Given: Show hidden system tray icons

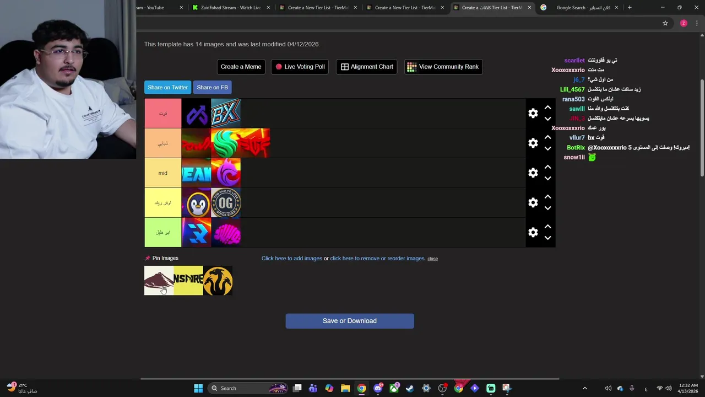Looking at the screenshot, I should coord(585,388).
